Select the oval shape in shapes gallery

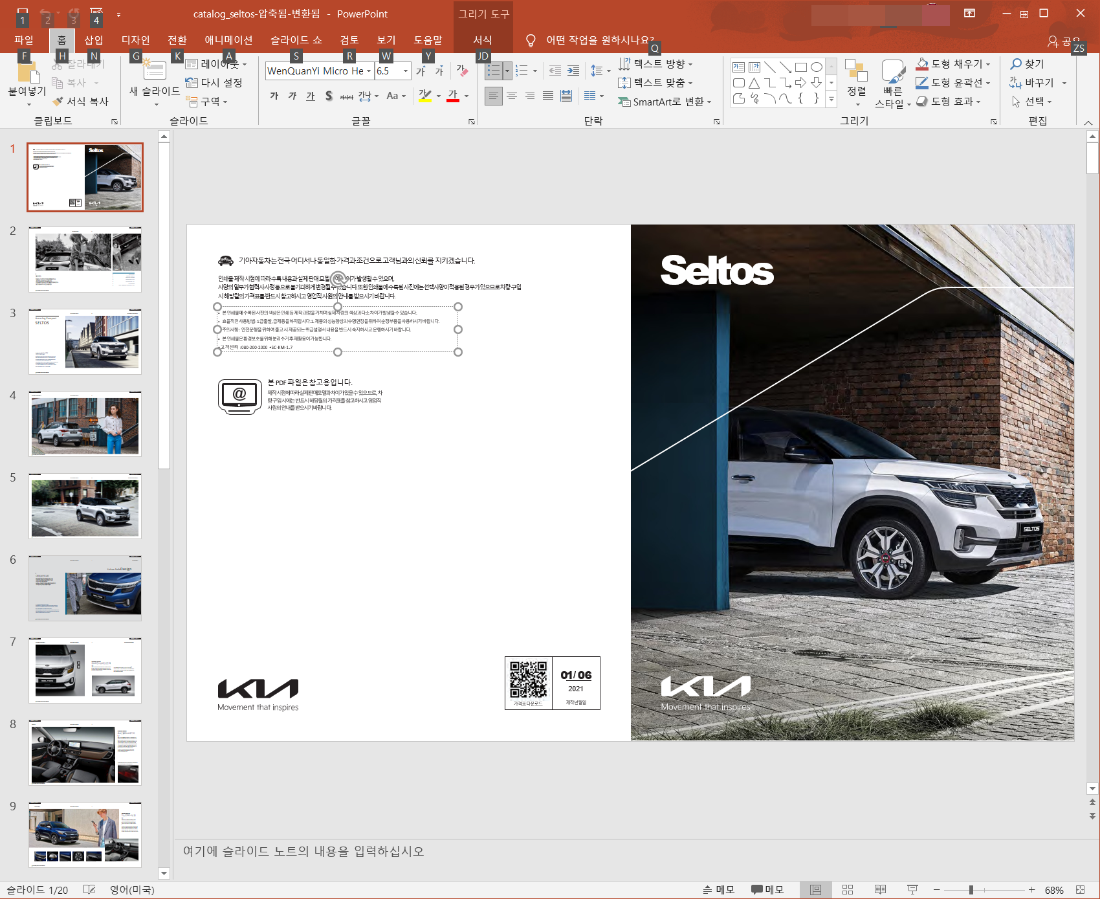(817, 67)
